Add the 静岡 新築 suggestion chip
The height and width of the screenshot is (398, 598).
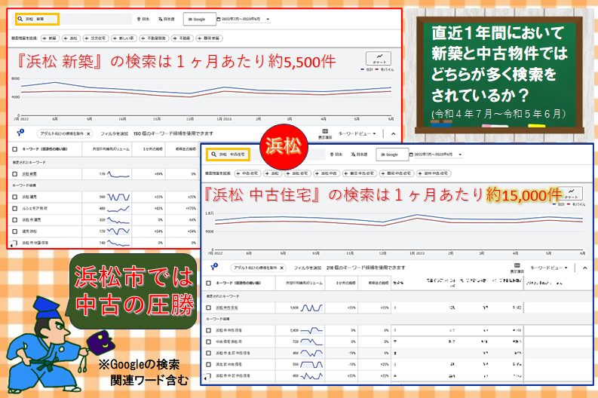tap(210, 38)
